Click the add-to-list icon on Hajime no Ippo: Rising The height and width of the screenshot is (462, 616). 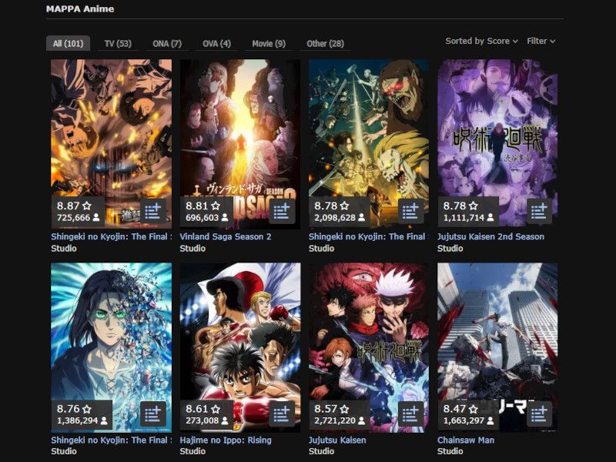pos(283,414)
